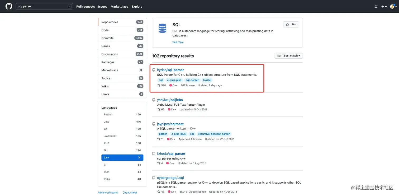
Task: Open the Cheat sheet link
Action: click(x=130, y=193)
